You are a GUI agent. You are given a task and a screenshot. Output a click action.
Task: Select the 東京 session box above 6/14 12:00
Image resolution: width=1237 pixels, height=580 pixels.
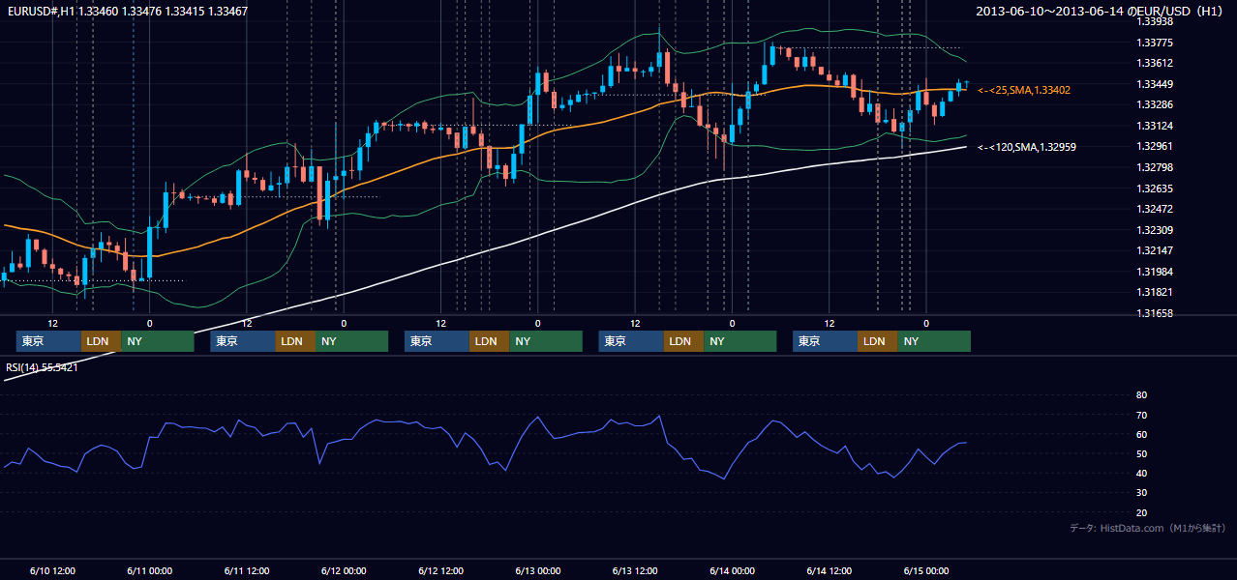click(x=826, y=341)
